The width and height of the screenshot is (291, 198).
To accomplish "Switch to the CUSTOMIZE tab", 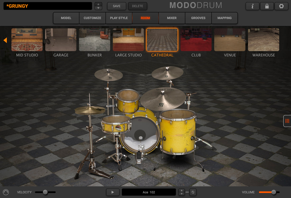I will pyautogui.click(x=92, y=18).
